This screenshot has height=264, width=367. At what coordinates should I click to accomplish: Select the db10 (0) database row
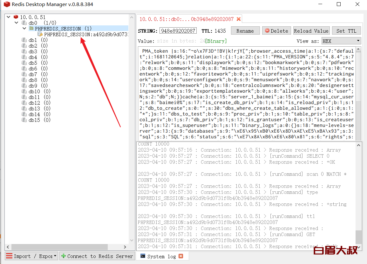39,91
